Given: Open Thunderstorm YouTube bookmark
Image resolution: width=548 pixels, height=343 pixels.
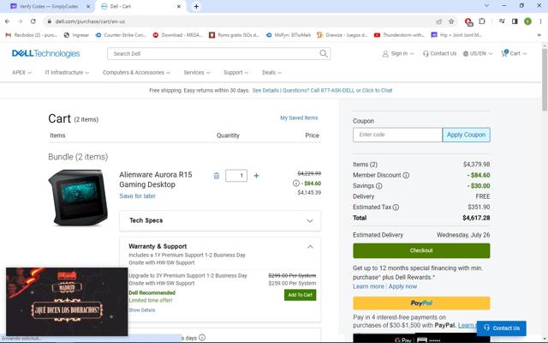Looking at the screenshot, I should pos(399,35).
